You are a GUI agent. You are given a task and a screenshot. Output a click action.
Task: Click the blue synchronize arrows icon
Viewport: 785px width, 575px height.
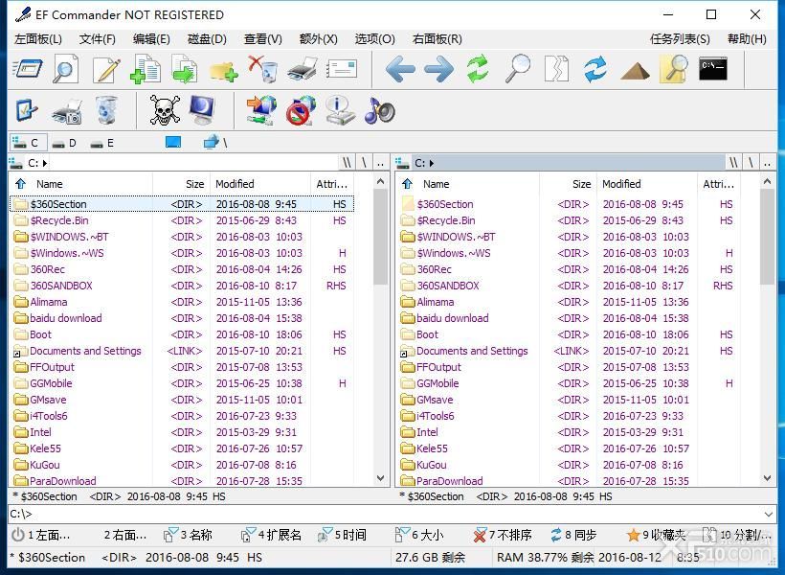[x=595, y=69]
